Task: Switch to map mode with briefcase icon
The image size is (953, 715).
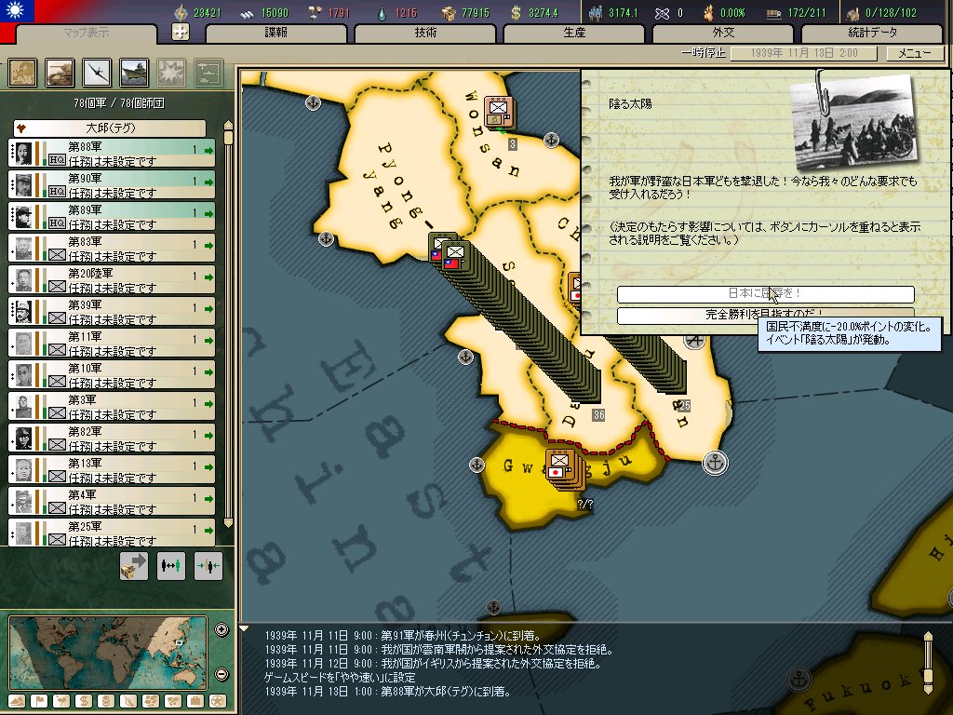Action: (x=195, y=701)
